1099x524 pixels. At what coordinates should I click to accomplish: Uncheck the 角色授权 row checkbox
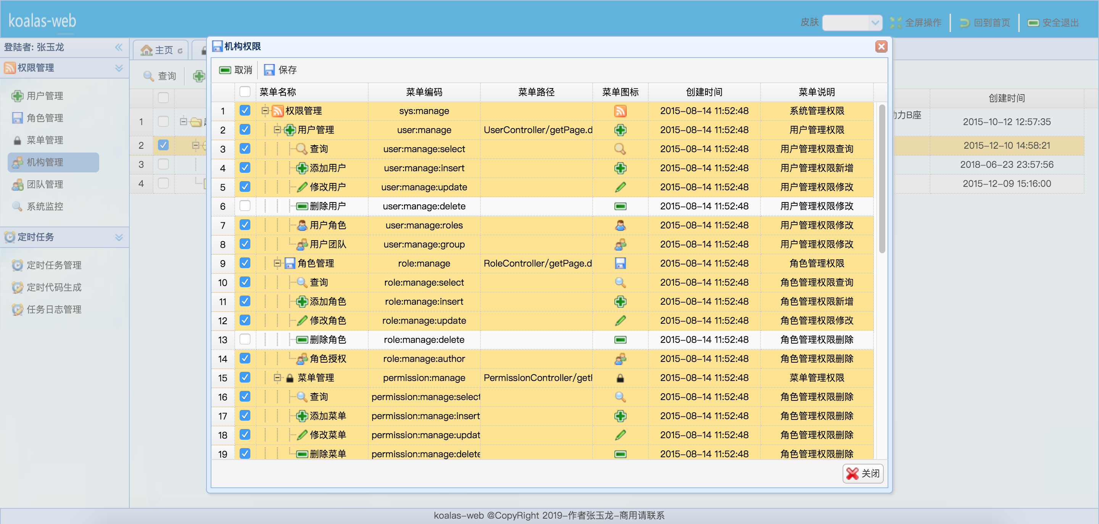coord(245,358)
